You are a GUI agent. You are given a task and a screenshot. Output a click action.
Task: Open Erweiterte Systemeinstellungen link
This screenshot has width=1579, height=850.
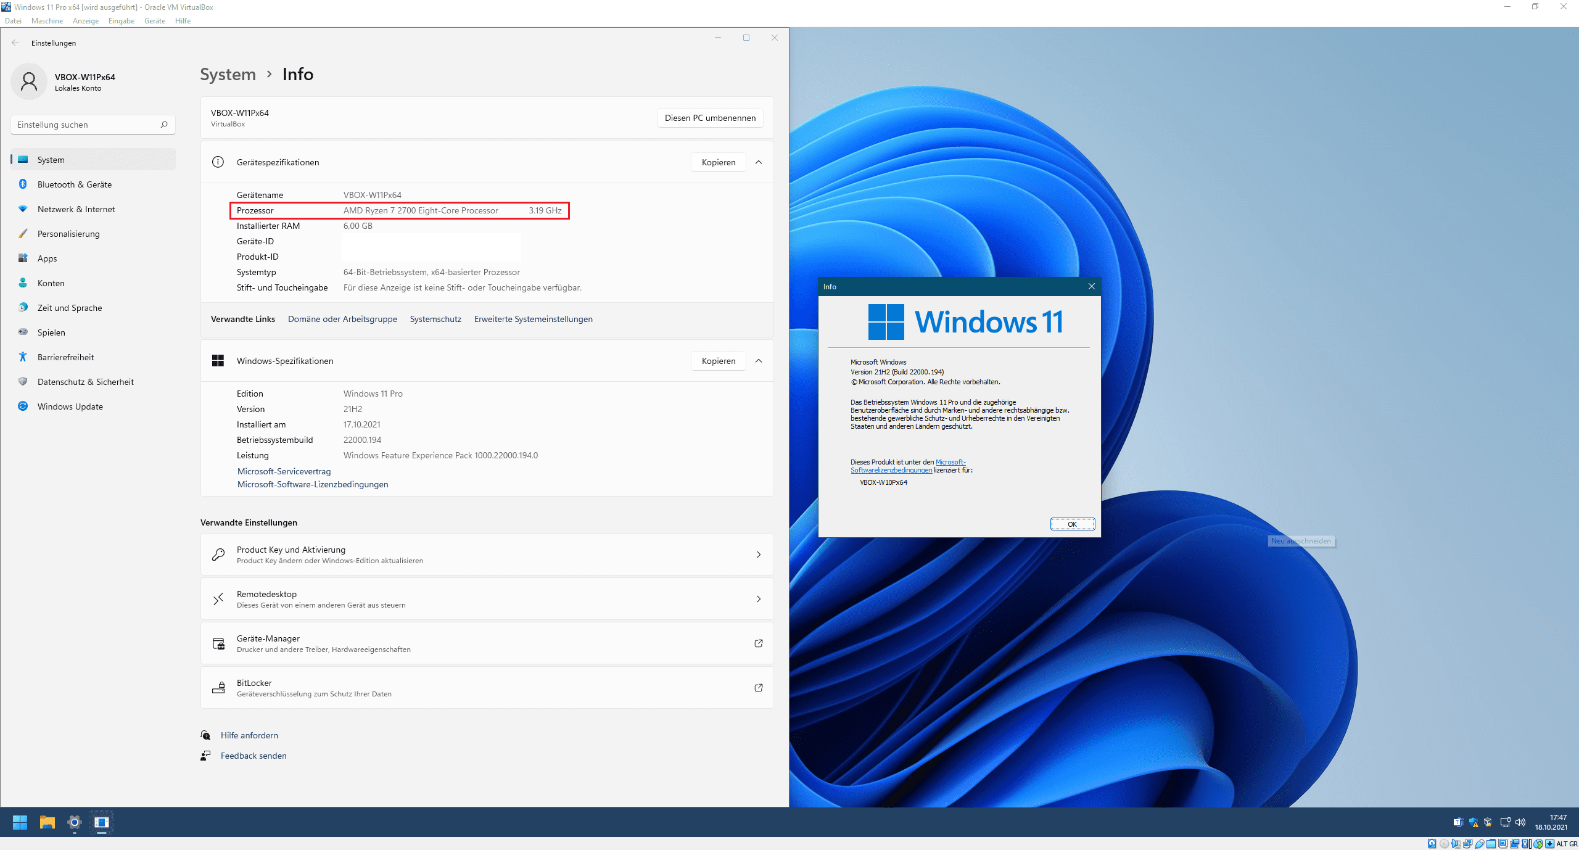tap(534, 319)
